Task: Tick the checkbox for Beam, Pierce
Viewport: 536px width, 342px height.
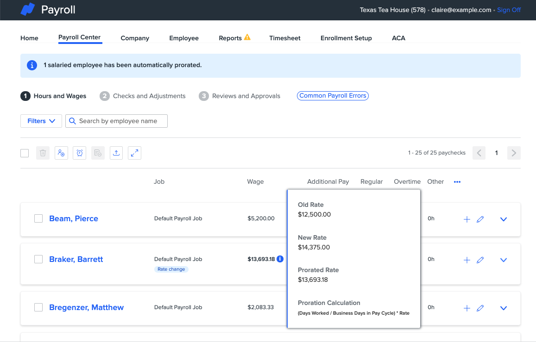Action: coord(38,218)
